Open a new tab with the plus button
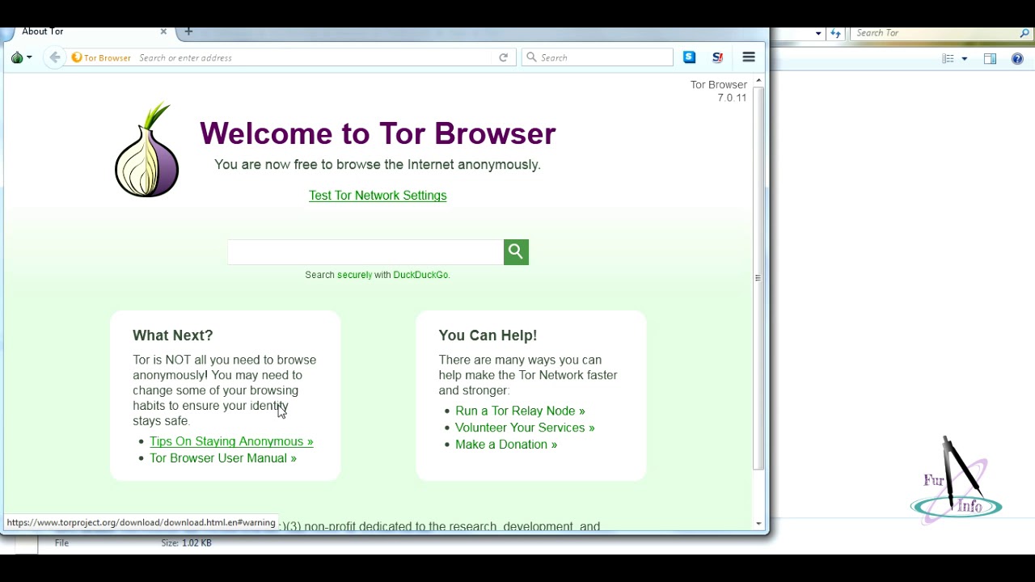 [188, 32]
